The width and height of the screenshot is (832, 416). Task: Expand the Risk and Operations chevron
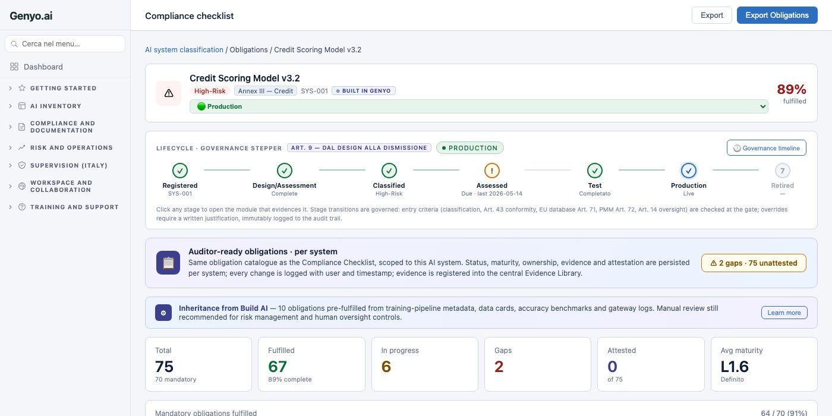pos(10,147)
